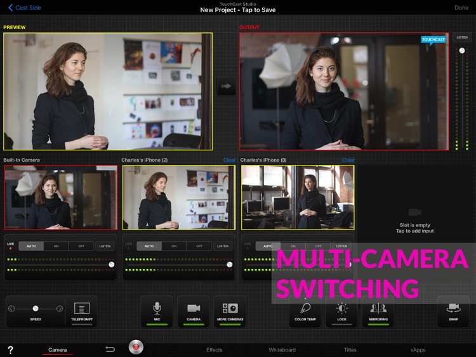Set Built-In Camera audio to OFF
This screenshot has width=476, height=357.
[81, 246]
